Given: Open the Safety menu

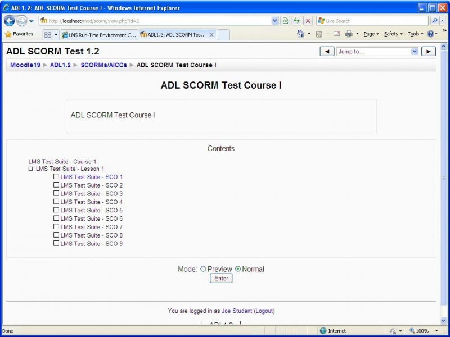Looking at the screenshot, I should [x=393, y=34].
